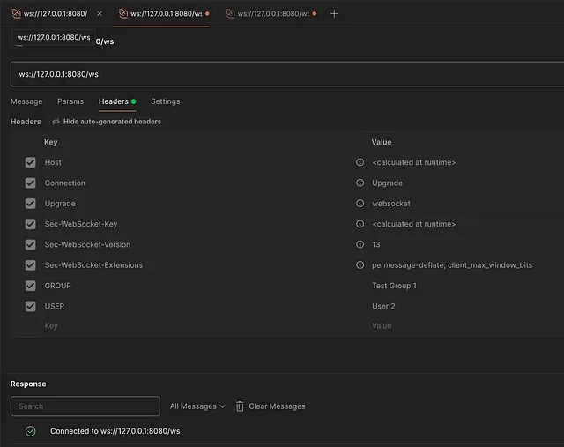Close the first WebSocket request tab

[99, 14]
